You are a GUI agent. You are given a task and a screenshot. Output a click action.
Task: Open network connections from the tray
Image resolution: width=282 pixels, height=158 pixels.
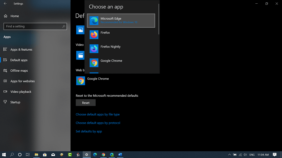[x=240, y=155]
